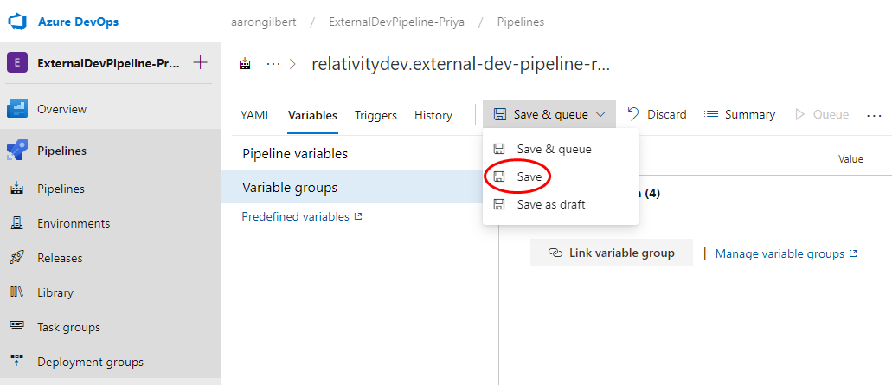892x385 pixels.
Task: Open the toolbar more options ellipsis
Action: coord(874,115)
